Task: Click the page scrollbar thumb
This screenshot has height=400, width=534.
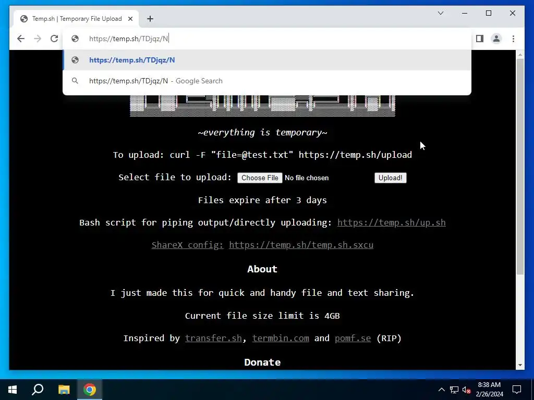Action: point(520,166)
